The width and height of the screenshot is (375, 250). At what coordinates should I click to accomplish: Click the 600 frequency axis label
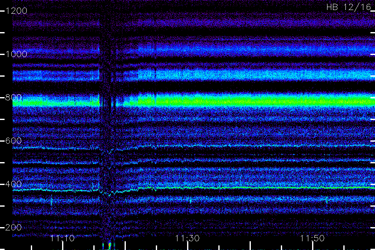point(13,141)
